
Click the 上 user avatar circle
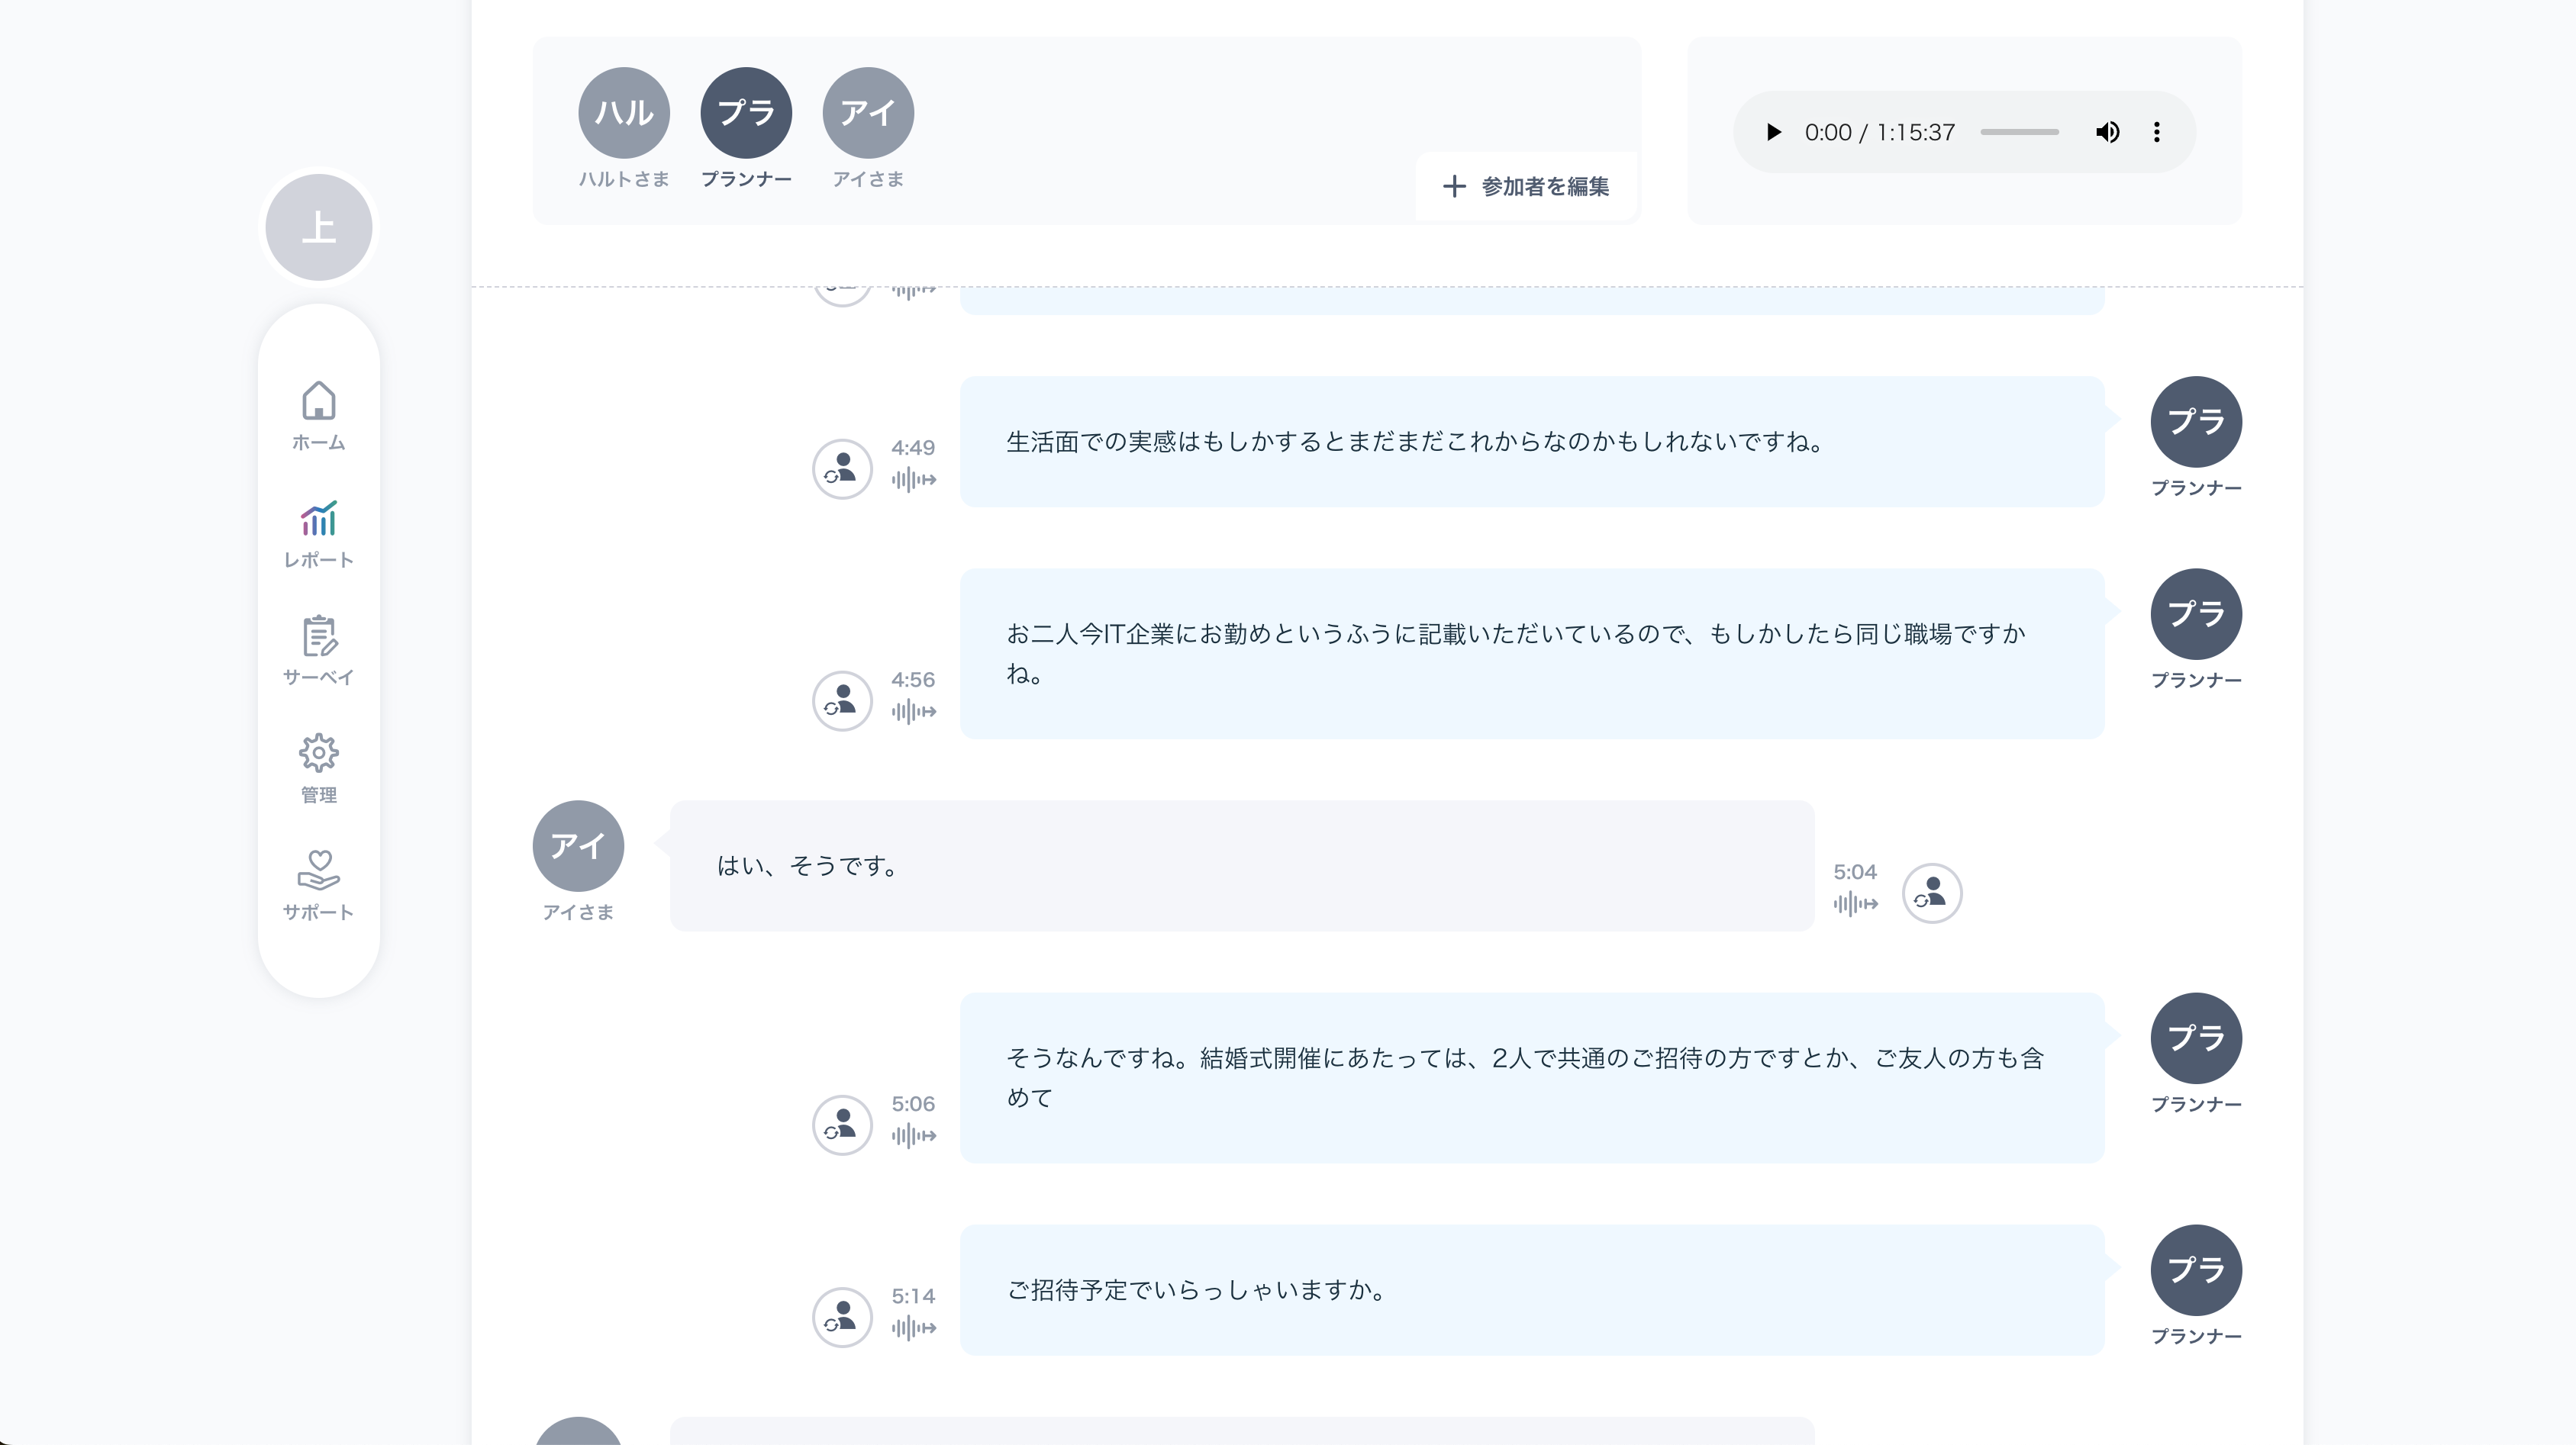click(318, 228)
